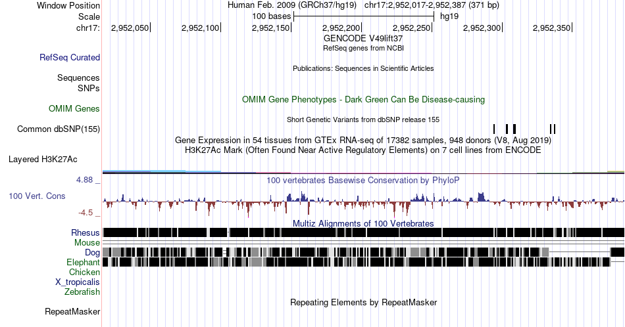Select the Mouse species label
Viewport: 625px width, 327px height.
[x=87, y=243]
